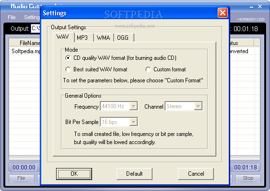Click the Output path field in main window
This screenshot has height=191, width=270.
tap(35, 28)
